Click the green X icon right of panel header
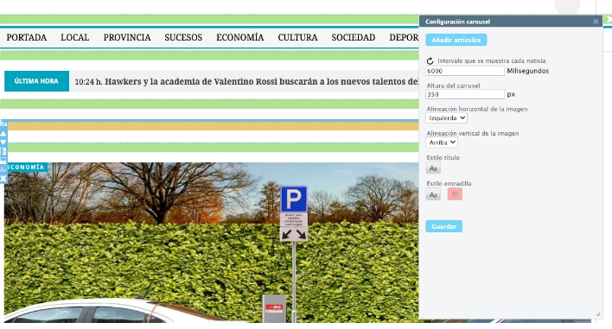The height and width of the screenshot is (329, 612). 609,19
